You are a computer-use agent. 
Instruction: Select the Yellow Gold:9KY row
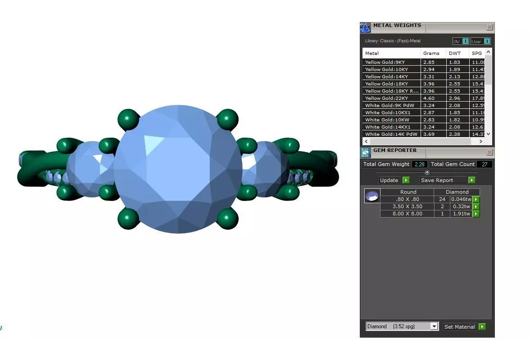(x=424, y=62)
